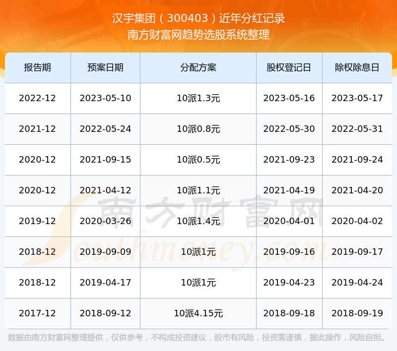Click the 预案日期 column header
Screen dimensions: 397x351
pos(105,67)
